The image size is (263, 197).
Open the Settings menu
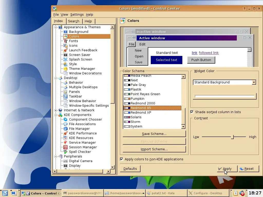click(77, 15)
